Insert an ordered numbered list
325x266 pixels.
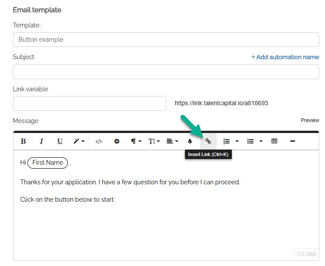tap(226, 141)
